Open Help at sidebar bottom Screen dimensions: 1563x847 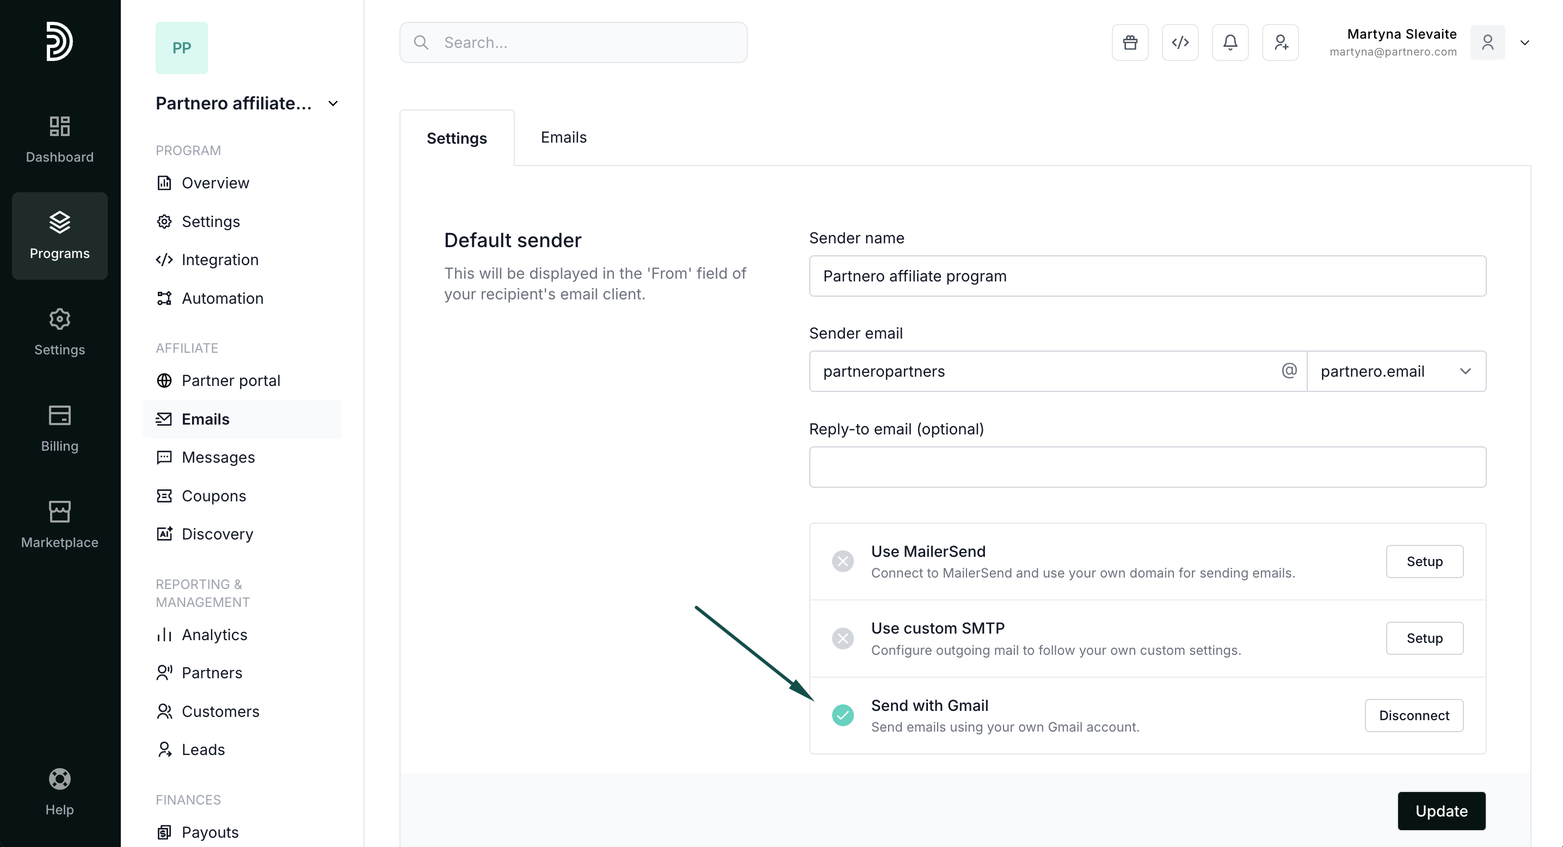[59, 791]
